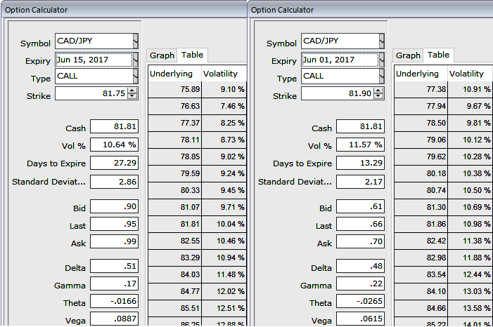Click the Strike stepper beside 81.75

coord(132,93)
